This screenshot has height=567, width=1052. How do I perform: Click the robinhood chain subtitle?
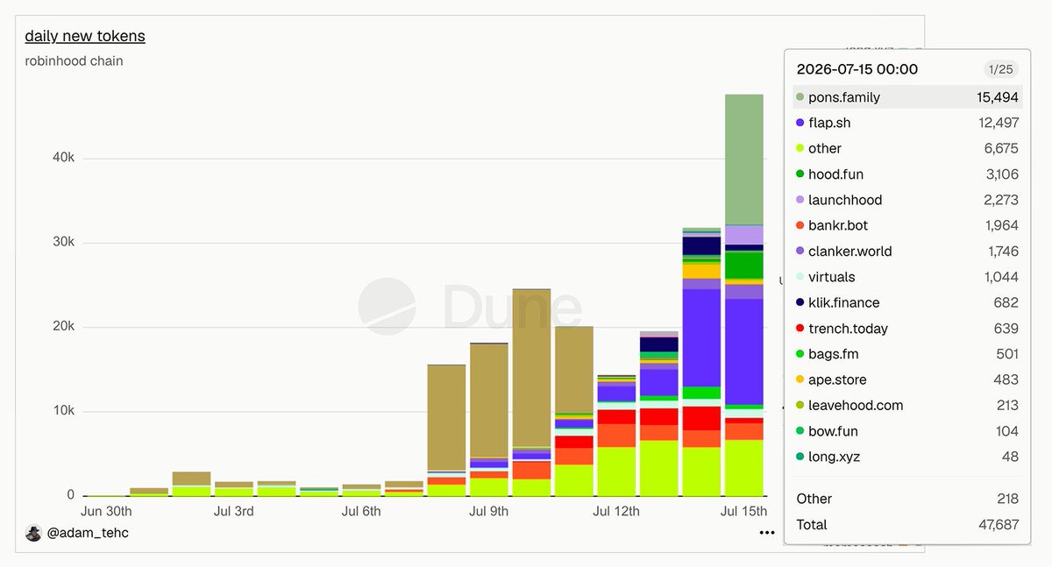point(74,61)
